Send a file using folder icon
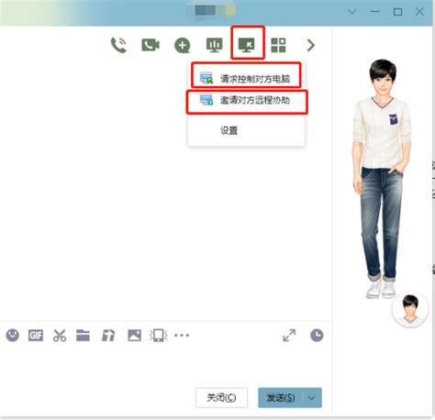 83,336
